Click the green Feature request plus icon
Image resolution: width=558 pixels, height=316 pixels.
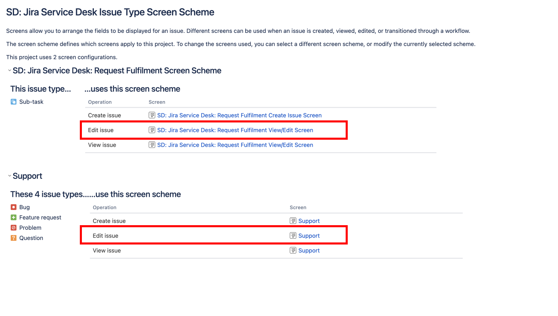14,218
